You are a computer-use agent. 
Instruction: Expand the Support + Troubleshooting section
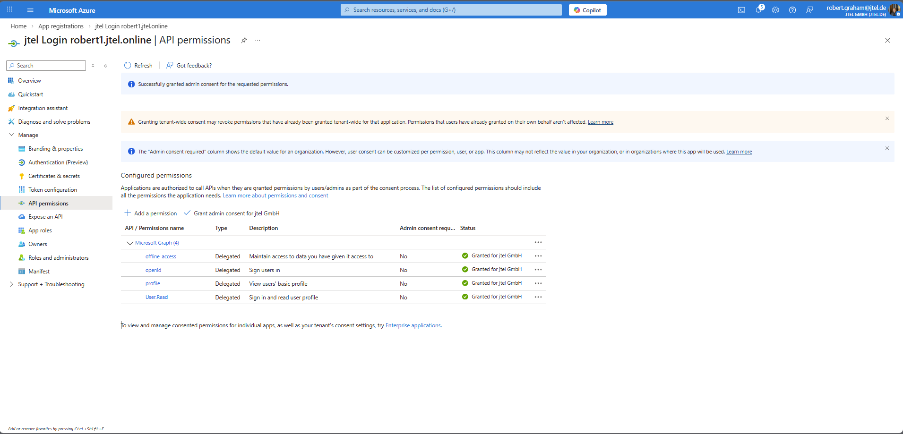[12, 284]
